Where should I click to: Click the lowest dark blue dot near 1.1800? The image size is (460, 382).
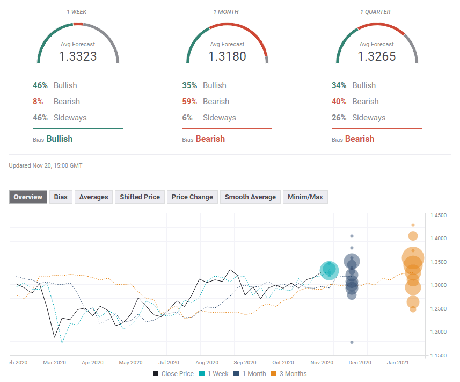(x=352, y=342)
